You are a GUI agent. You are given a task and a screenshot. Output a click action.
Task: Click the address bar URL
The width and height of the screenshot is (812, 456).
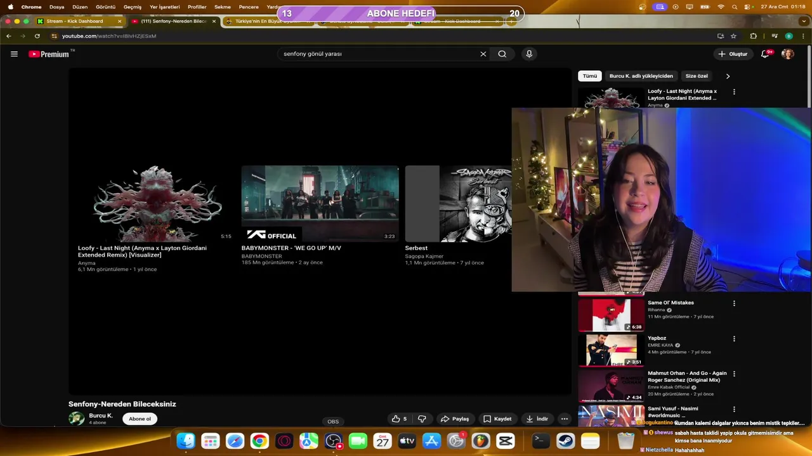[109, 36]
